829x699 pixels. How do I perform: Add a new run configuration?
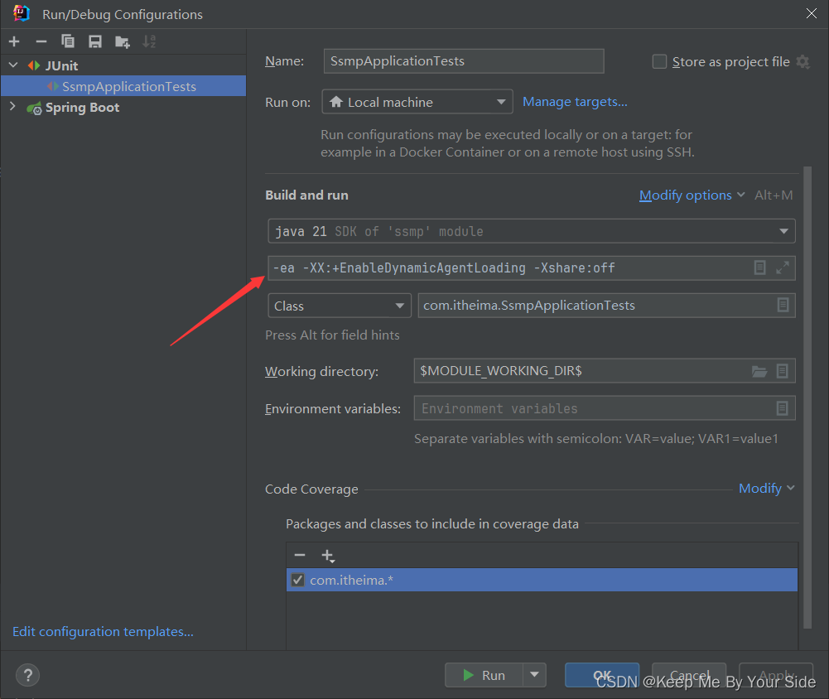13,41
